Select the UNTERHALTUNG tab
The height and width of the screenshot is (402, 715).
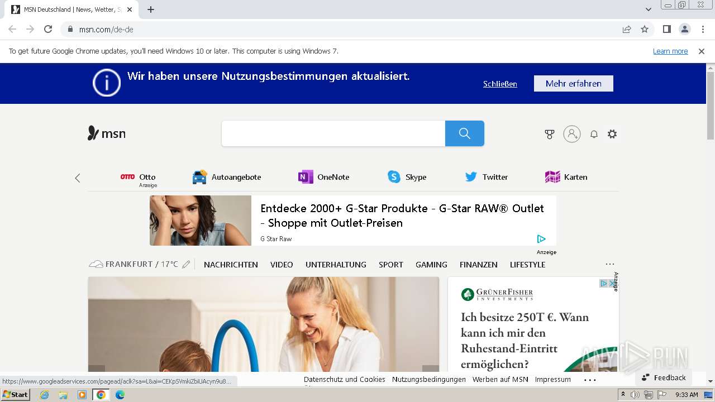pyautogui.click(x=336, y=265)
